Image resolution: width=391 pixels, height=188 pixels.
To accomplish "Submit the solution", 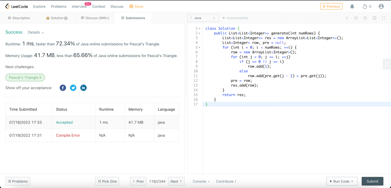I will pyautogui.click(x=372, y=181).
